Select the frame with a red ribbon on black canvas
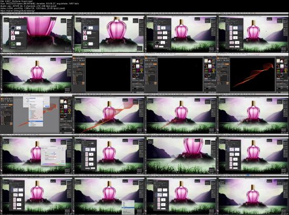The width and height of the screenshot is (289, 215). pos(253,73)
